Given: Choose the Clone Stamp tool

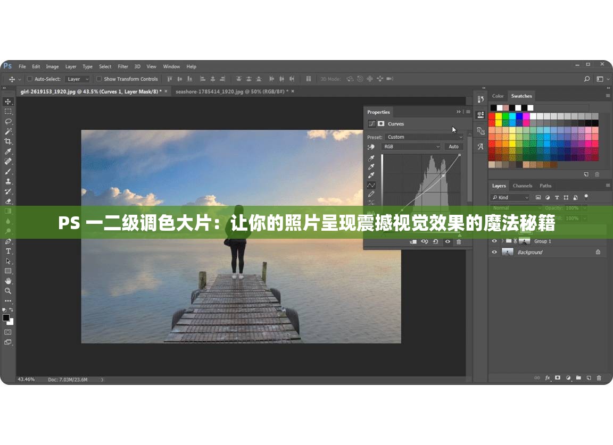Looking at the screenshot, I should click(8, 181).
